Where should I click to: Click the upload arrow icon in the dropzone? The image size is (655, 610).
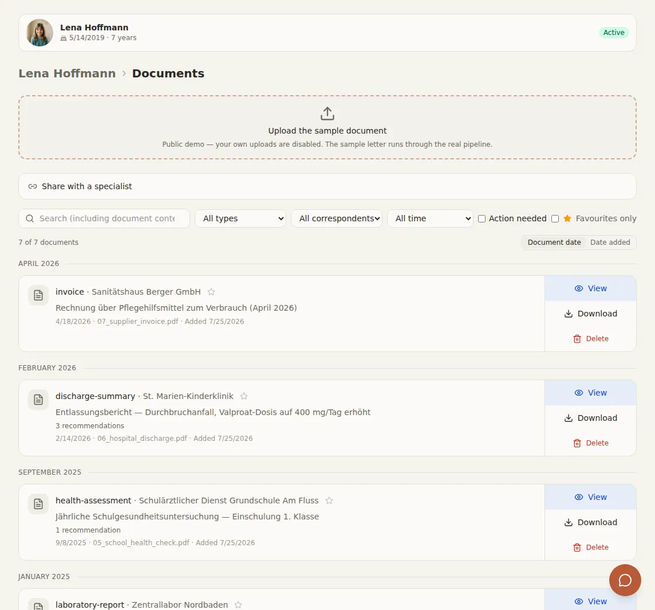pos(327,114)
